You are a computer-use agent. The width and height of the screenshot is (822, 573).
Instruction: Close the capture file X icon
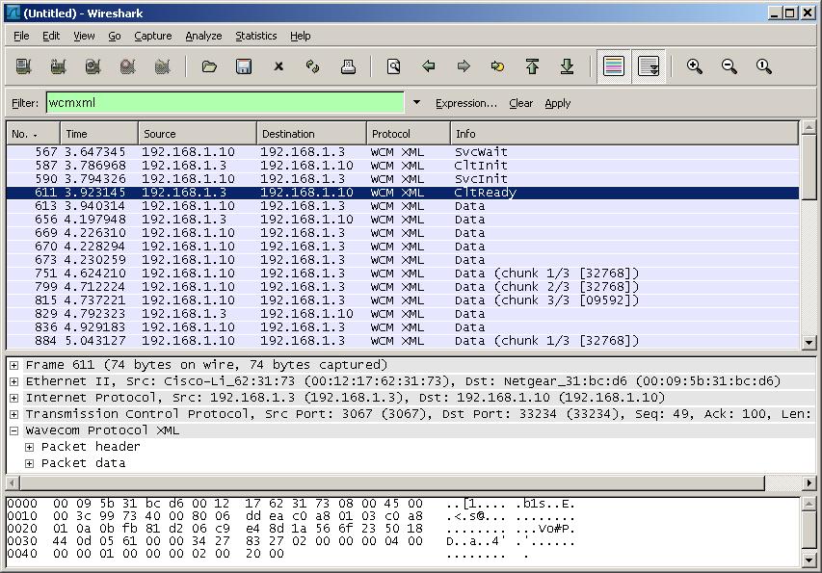pyautogui.click(x=278, y=66)
